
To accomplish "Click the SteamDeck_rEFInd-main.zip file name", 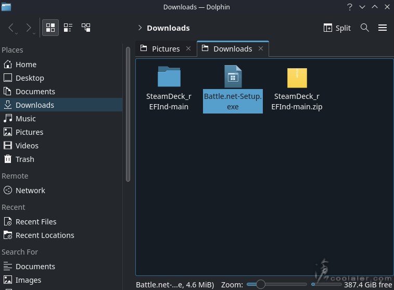I will [297, 102].
